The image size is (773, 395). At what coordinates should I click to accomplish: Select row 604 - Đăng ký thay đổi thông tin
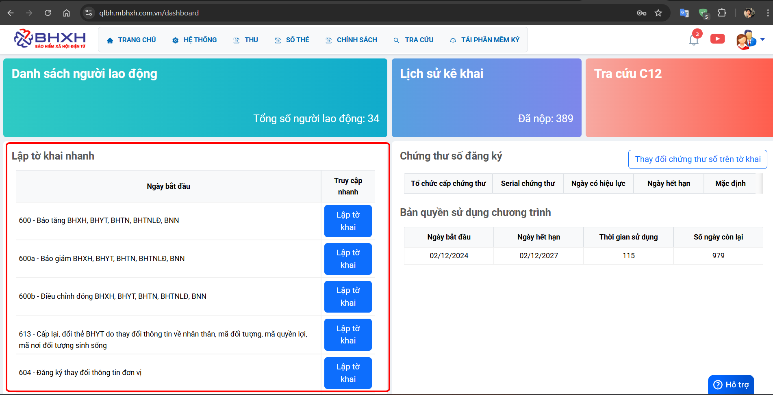pos(80,373)
